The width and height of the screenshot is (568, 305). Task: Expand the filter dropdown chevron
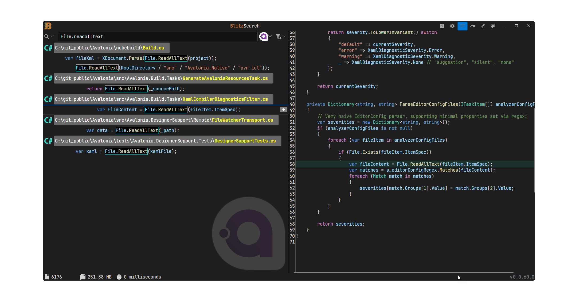(x=284, y=37)
